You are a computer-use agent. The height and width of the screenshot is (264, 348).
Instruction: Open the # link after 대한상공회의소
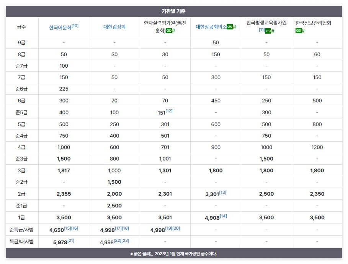click(234, 27)
